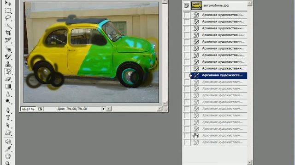
Task: Click the Док: 791,0K/791,0K status text
Action: pos(72,109)
